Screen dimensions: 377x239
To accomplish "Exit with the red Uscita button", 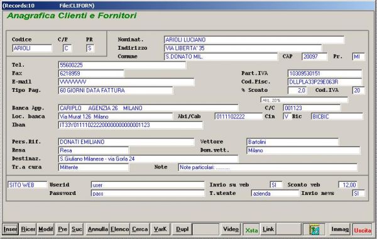I will pyautogui.click(x=363, y=230).
